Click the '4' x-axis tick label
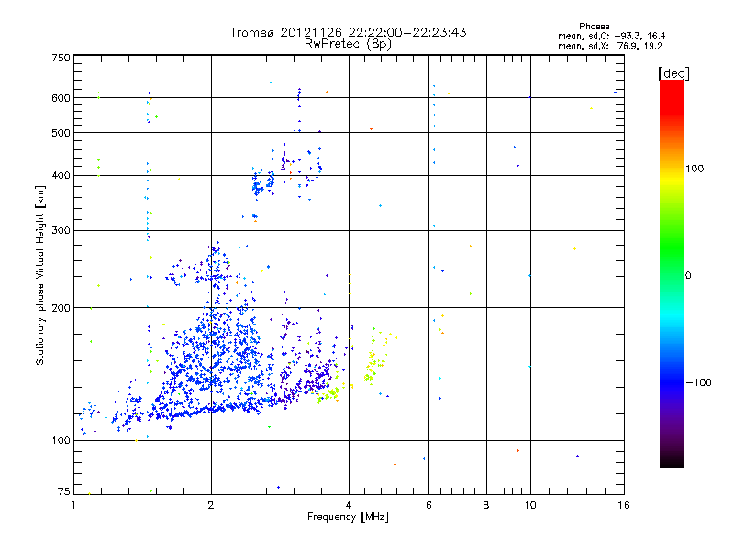 point(349,505)
